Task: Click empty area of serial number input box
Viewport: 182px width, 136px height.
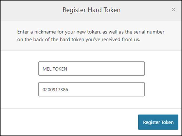Action: (107, 89)
